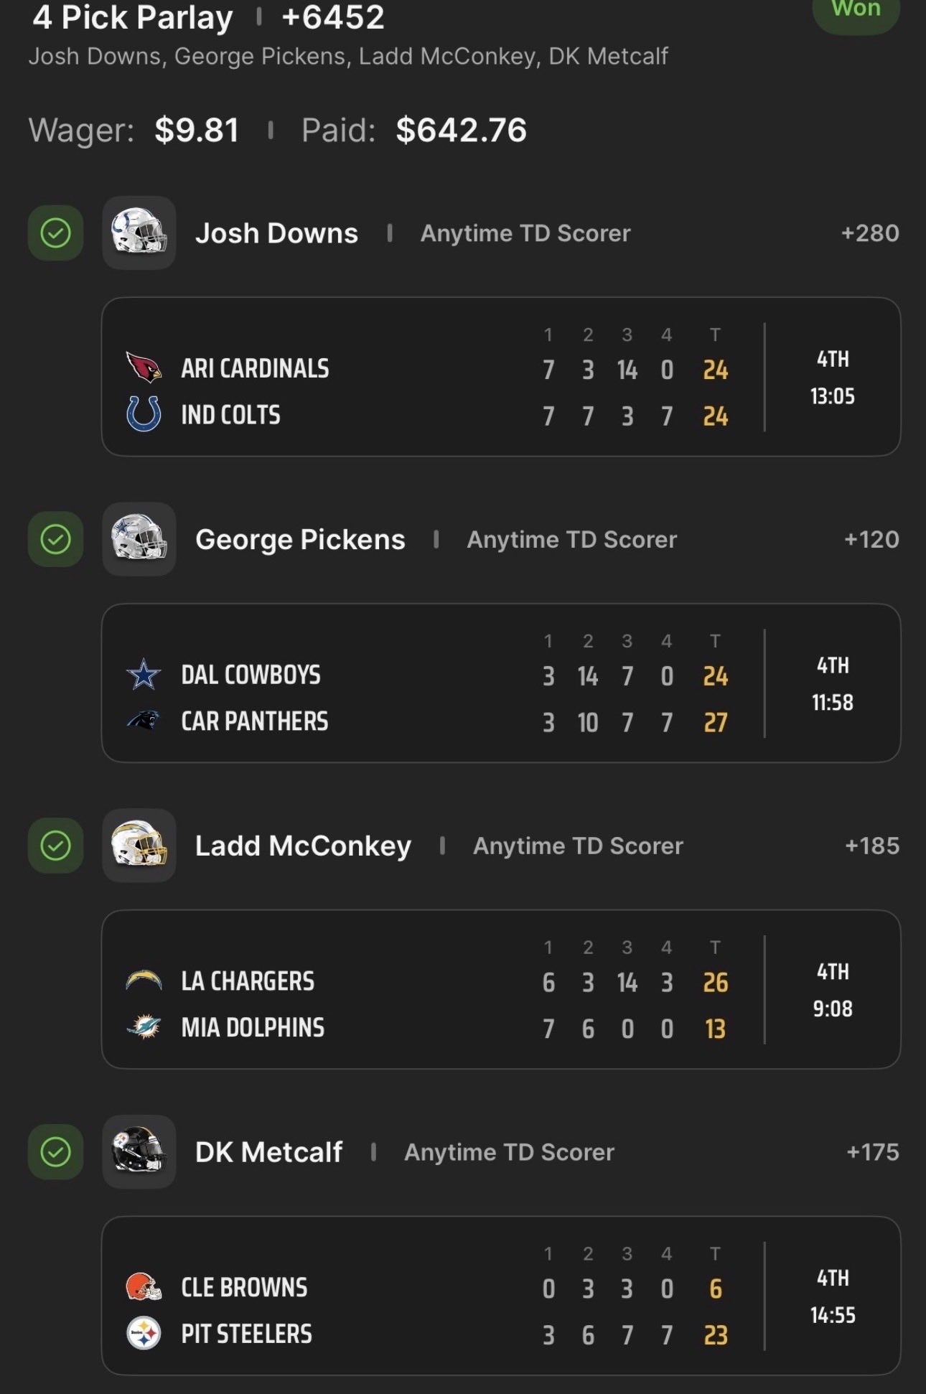The image size is (926, 1394).
Task: Click the Chargers helmet icon beside Ladd McConkey
Action: (139, 846)
